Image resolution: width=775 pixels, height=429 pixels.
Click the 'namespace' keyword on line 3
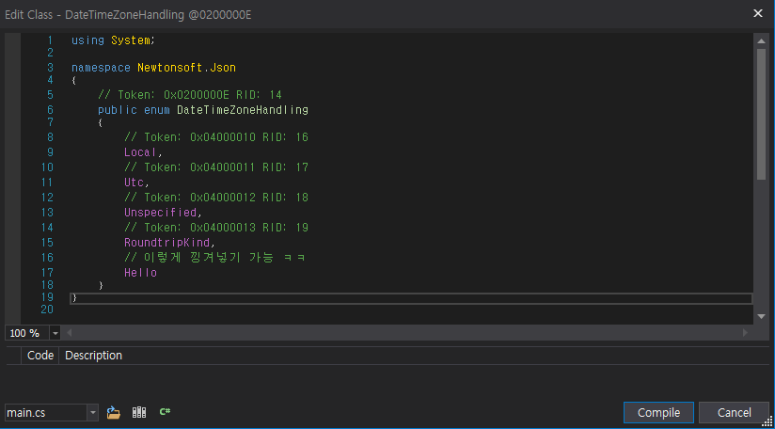tap(101, 68)
